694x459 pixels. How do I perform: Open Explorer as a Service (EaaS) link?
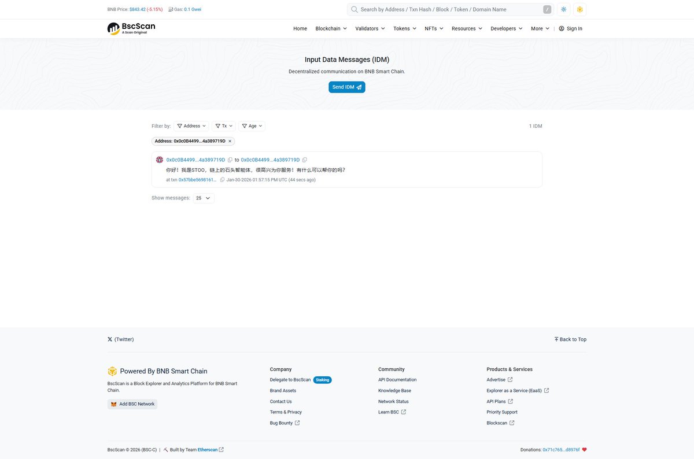click(518, 391)
